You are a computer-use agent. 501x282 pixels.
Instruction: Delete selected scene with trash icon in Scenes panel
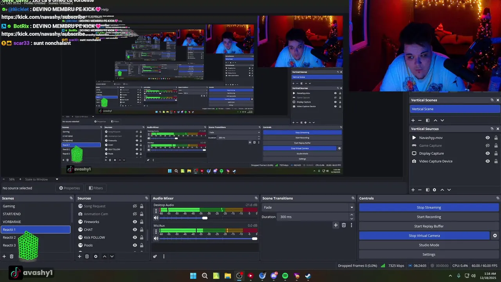pyautogui.click(x=12, y=257)
